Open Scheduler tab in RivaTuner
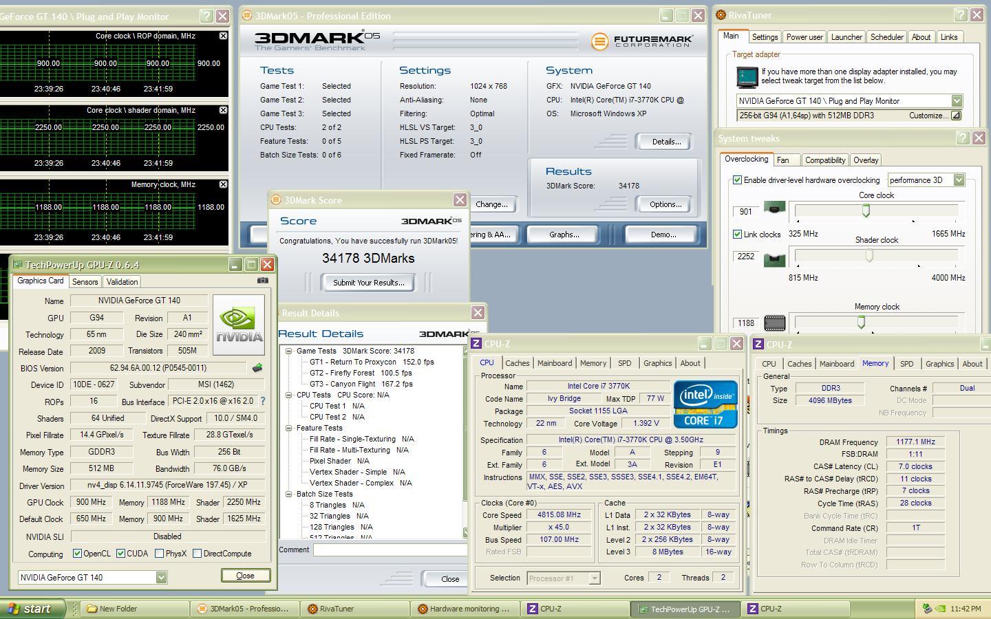Image resolution: width=991 pixels, height=619 pixels. click(886, 37)
